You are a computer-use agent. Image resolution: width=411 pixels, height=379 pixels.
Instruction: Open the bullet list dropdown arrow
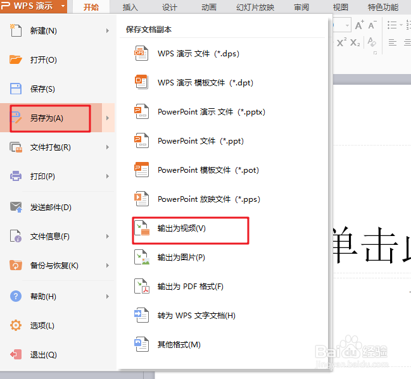pos(401,25)
